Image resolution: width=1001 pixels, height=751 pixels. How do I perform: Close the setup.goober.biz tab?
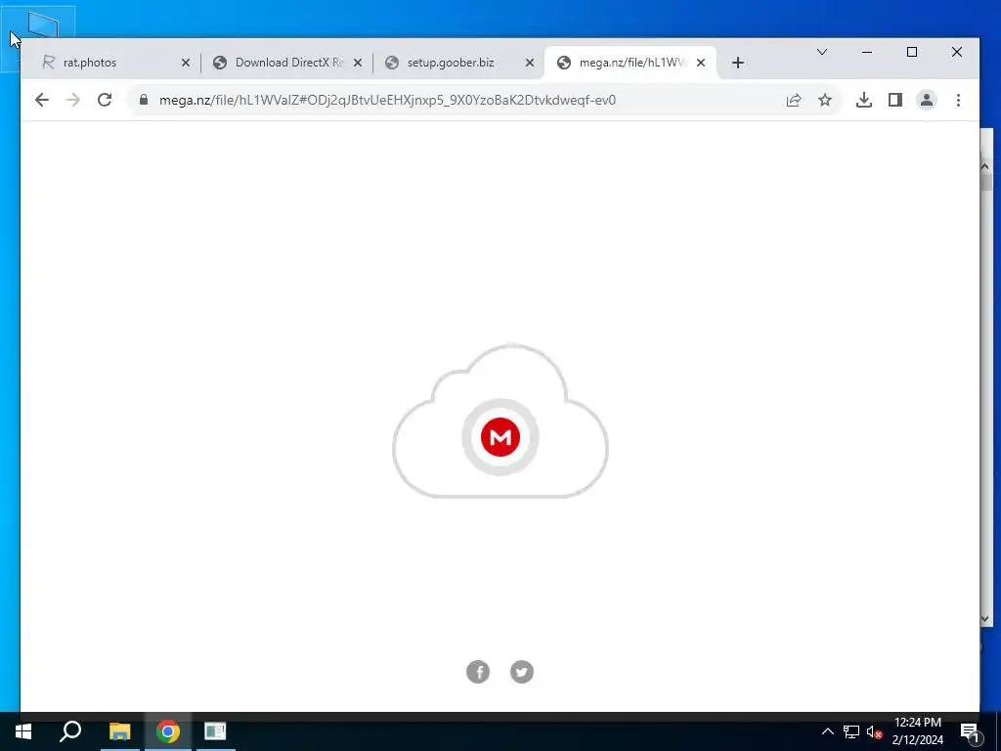(x=529, y=63)
